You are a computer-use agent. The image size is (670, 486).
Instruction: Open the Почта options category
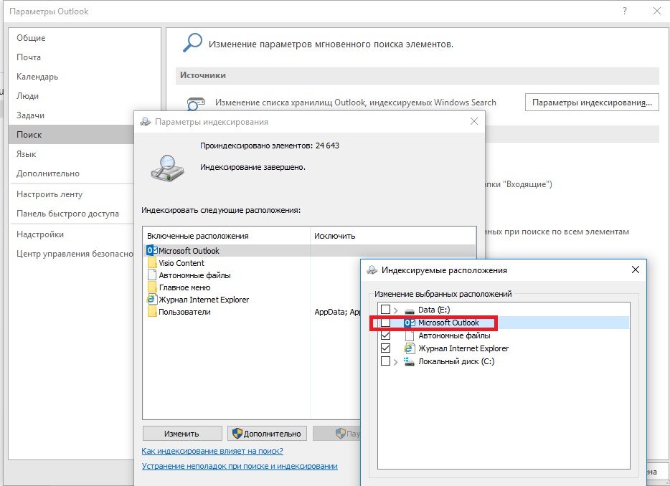tap(29, 57)
